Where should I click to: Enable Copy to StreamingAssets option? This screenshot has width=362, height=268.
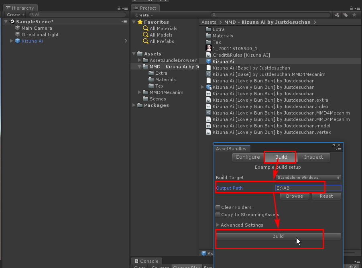point(218,214)
